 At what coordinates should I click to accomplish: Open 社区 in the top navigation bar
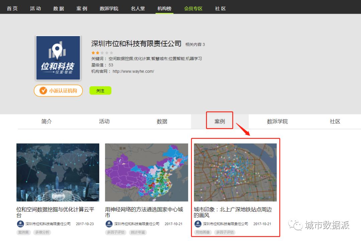[220, 8]
